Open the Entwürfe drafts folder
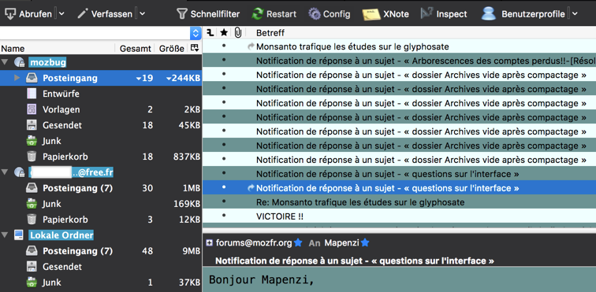 pyautogui.click(x=101, y=94)
